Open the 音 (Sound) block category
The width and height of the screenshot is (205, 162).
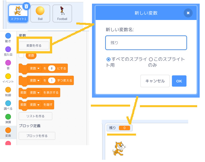[x=8, y=65]
